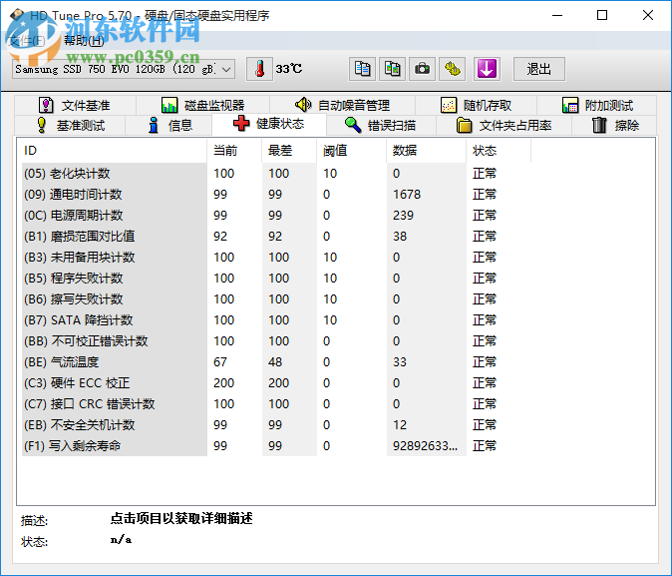
Task: Click the red cross health icon
Action: 241,124
